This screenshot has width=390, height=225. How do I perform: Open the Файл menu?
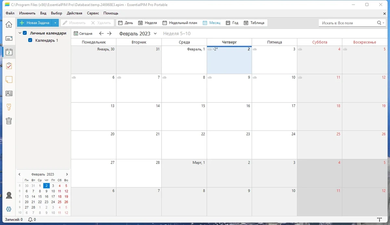[x=10, y=13]
